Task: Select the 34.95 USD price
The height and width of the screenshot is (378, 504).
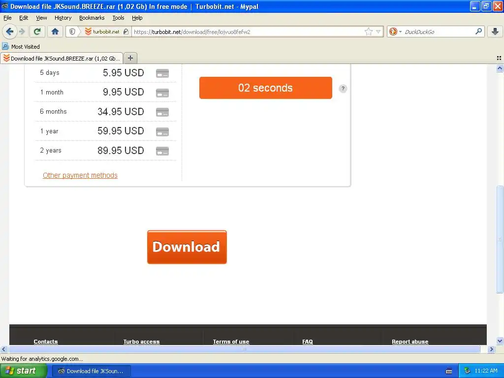Action: pos(121,112)
